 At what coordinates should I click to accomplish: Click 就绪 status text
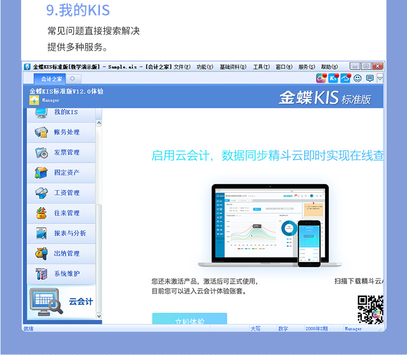point(29,329)
